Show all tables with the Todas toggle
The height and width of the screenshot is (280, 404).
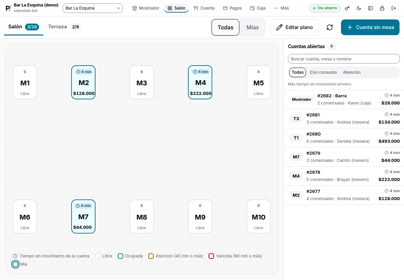click(x=225, y=27)
